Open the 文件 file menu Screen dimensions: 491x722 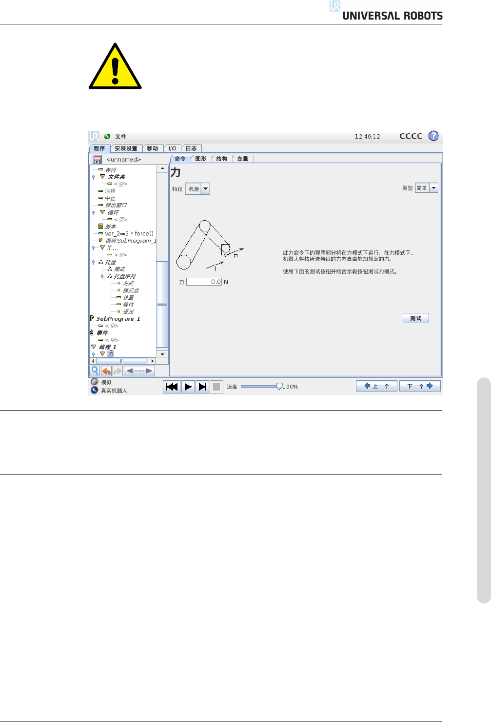[x=120, y=137]
